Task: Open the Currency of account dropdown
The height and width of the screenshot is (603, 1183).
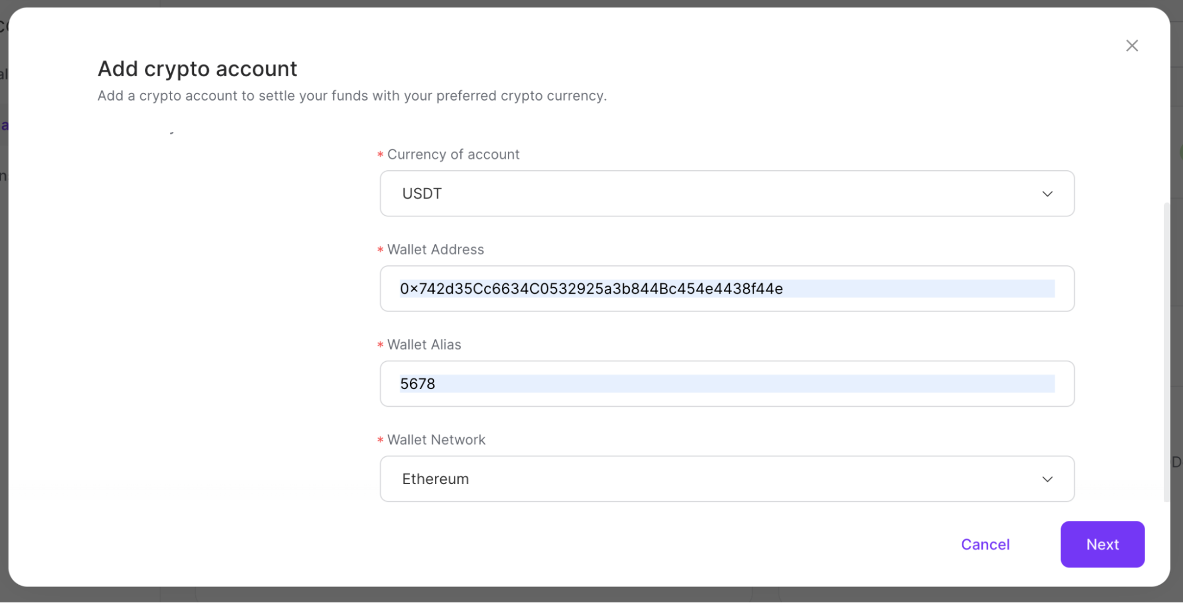Action: click(x=727, y=193)
